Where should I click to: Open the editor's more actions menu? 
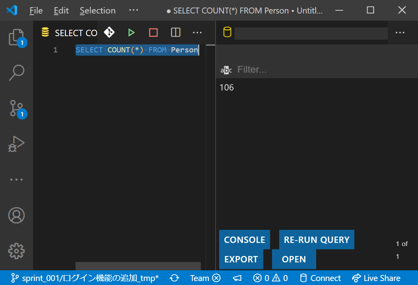197,33
